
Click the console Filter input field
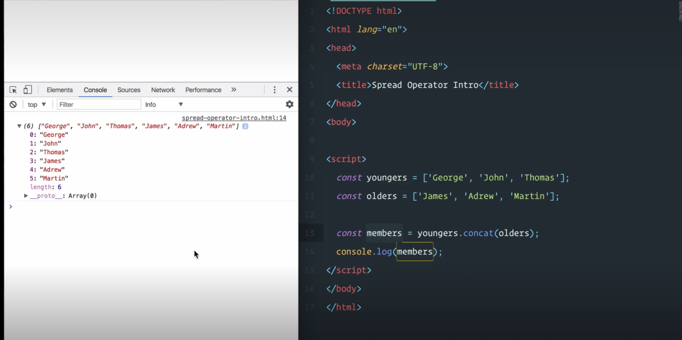coord(99,104)
